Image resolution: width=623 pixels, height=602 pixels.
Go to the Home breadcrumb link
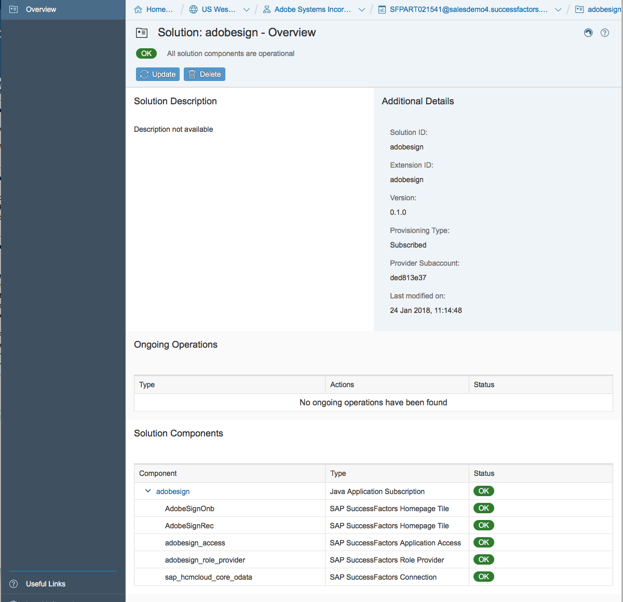(x=159, y=9)
